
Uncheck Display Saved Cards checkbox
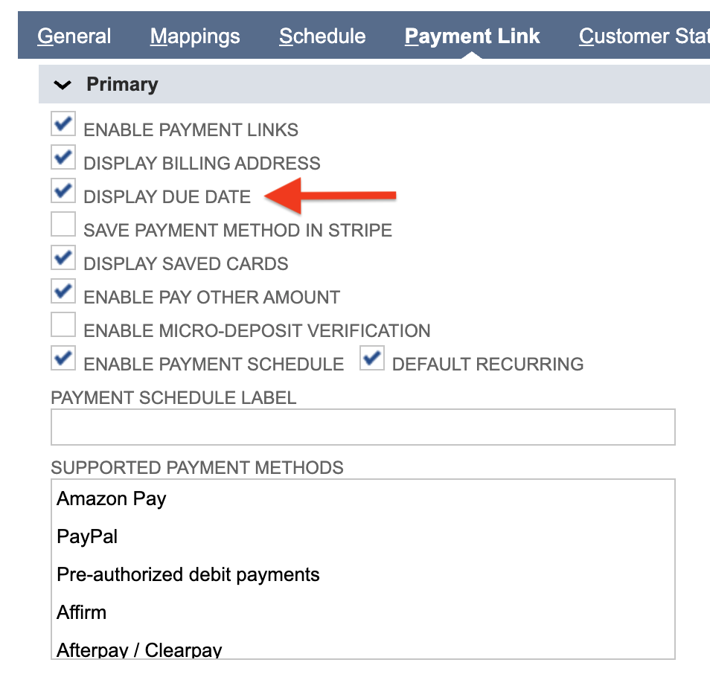(x=63, y=258)
